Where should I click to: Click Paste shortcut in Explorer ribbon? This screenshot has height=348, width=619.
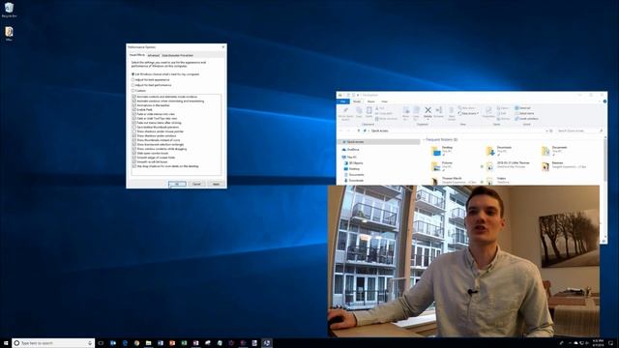coord(386,118)
